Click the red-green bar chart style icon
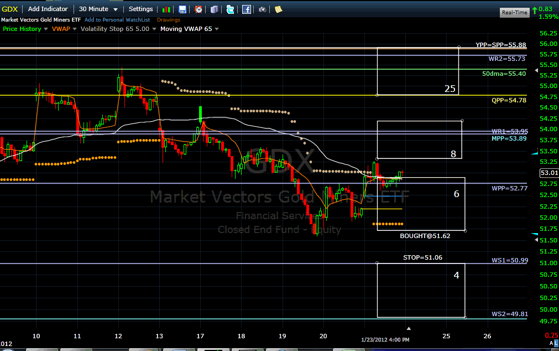This screenshot has width=559, height=351. tap(166, 9)
